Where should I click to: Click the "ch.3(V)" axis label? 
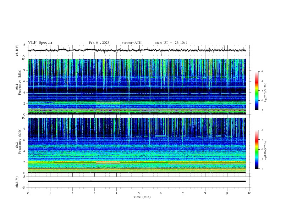(x=17, y=182)
